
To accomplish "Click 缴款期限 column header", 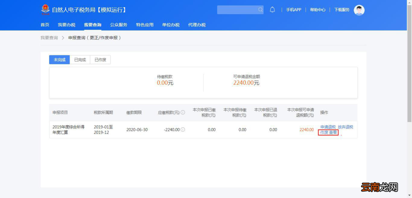I will pyautogui.click(x=134, y=113).
